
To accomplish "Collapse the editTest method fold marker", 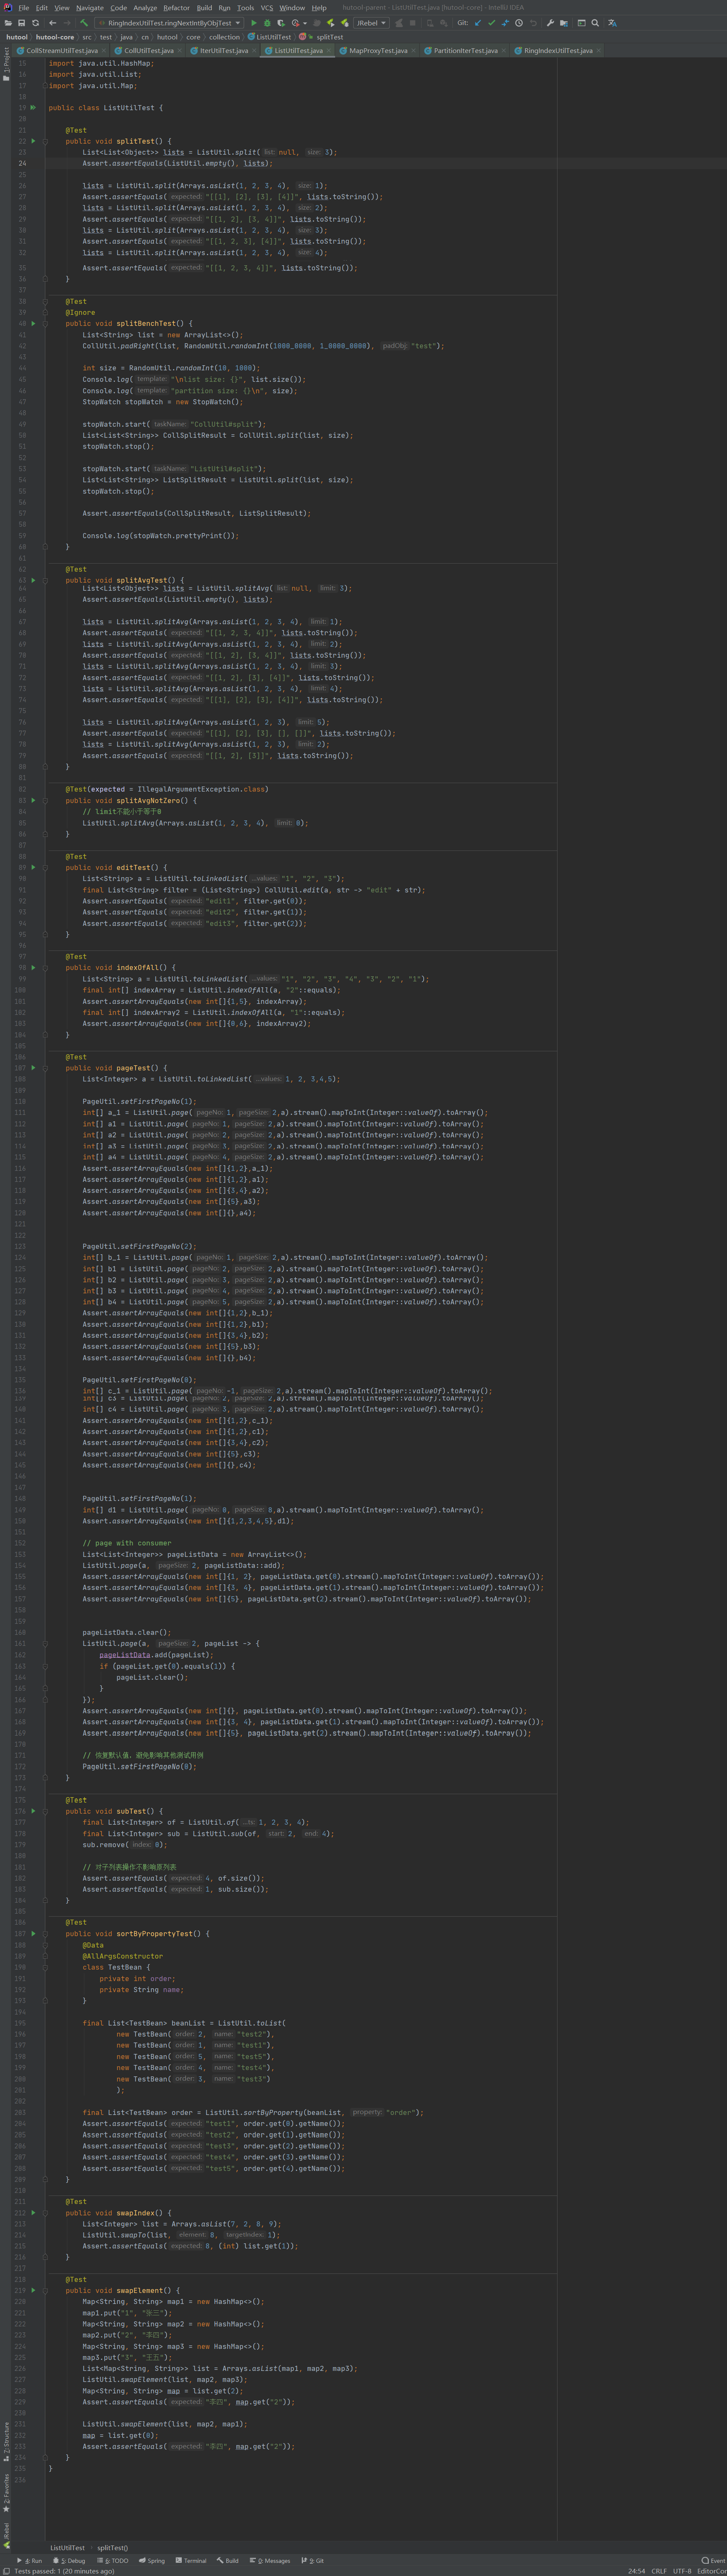I will (x=45, y=867).
